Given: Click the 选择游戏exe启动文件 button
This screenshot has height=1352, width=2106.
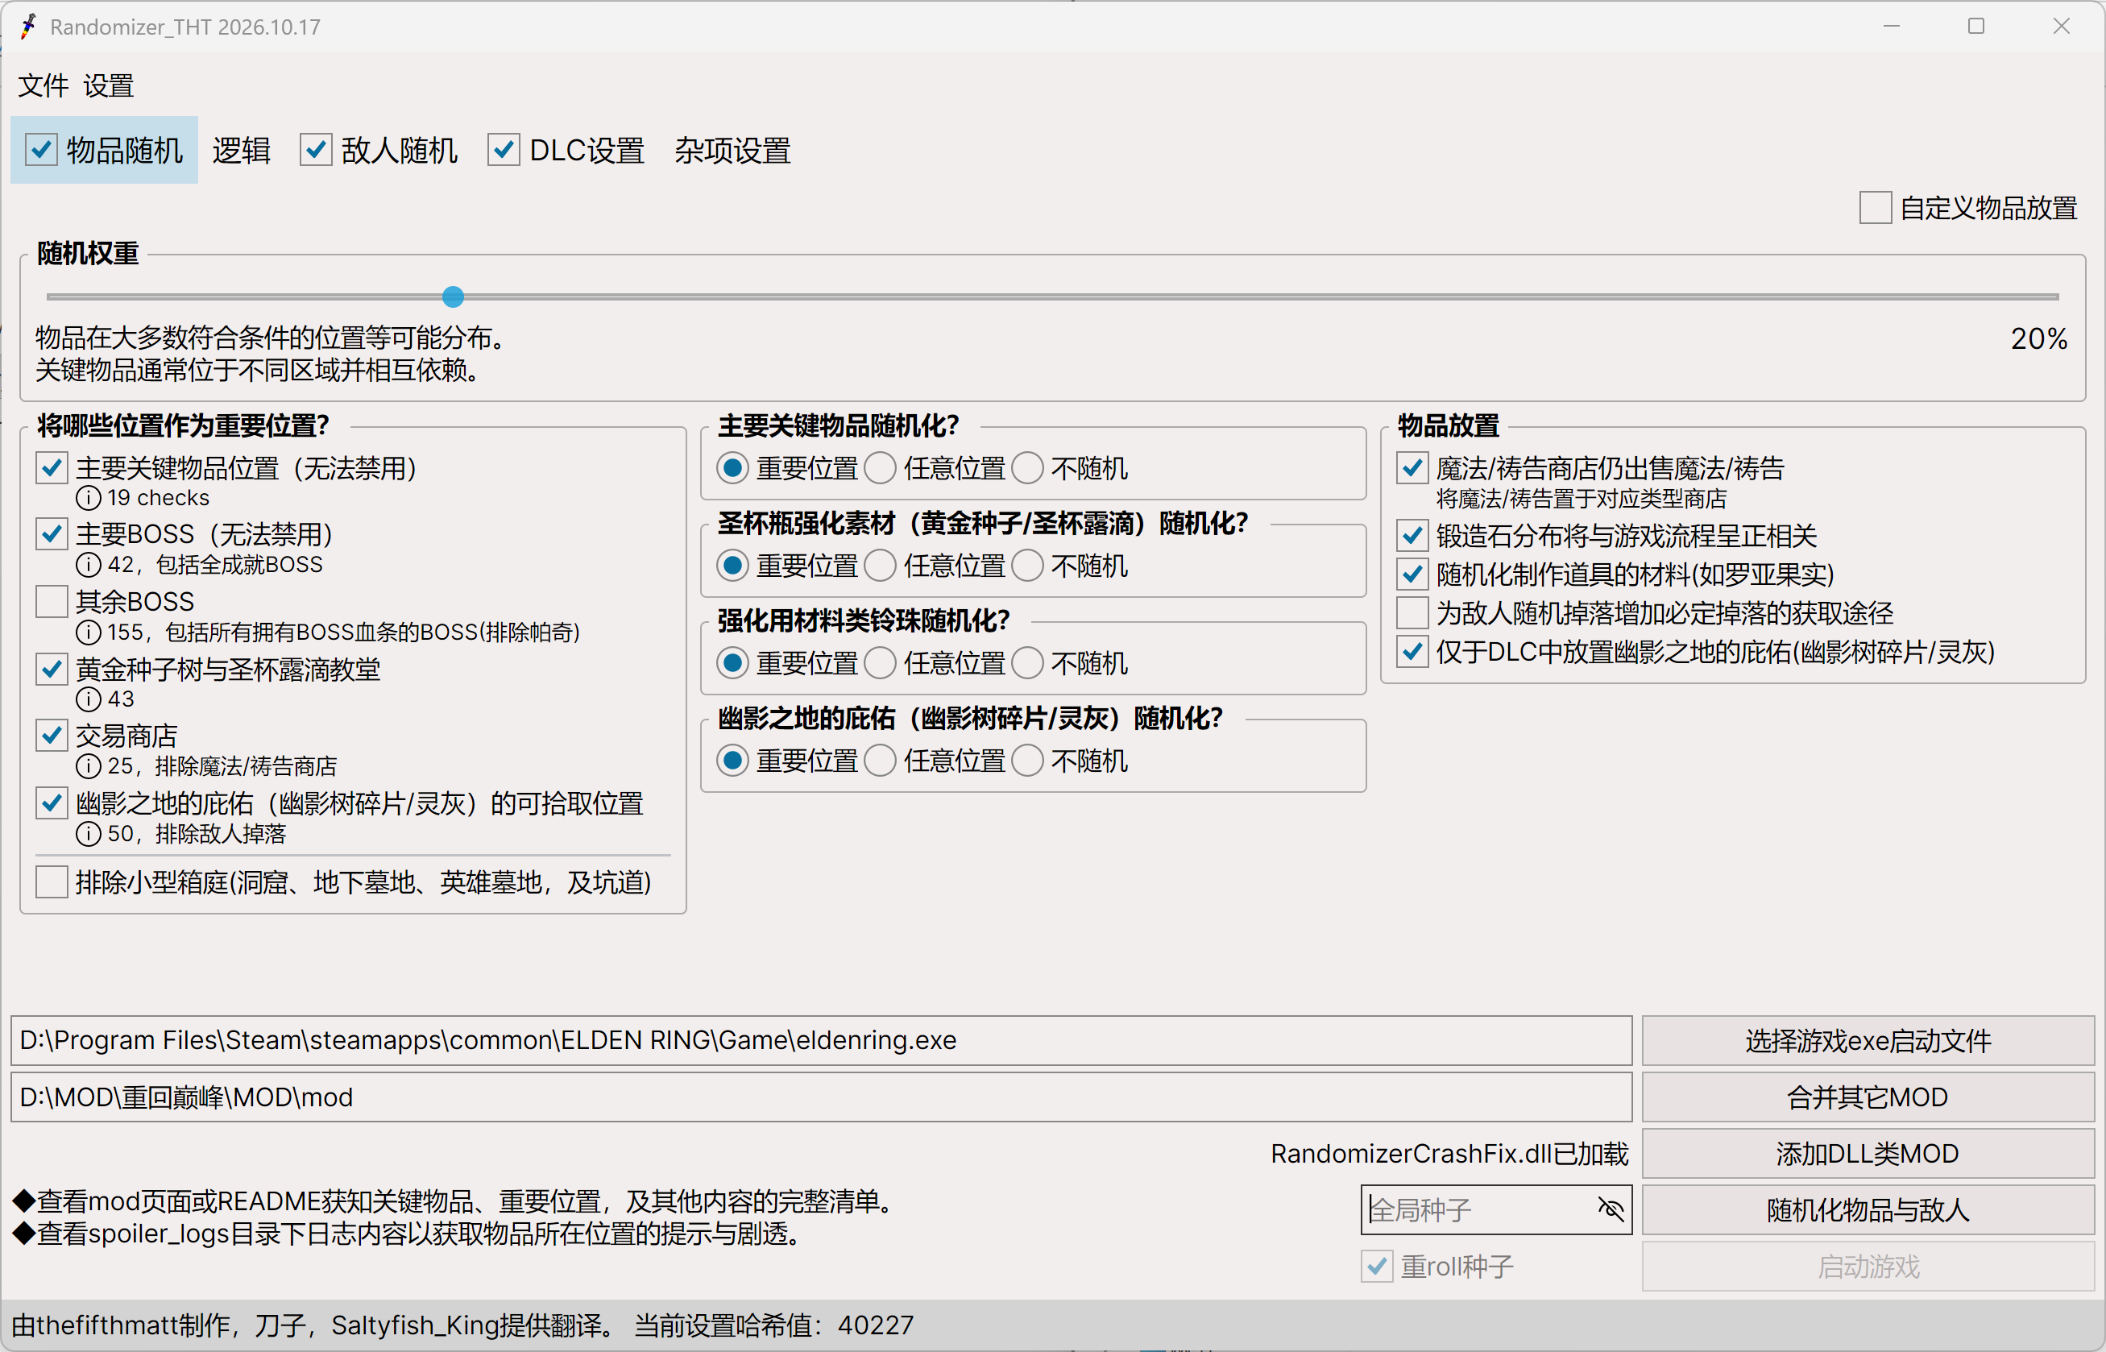Looking at the screenshot, I should point(1868,1040).
